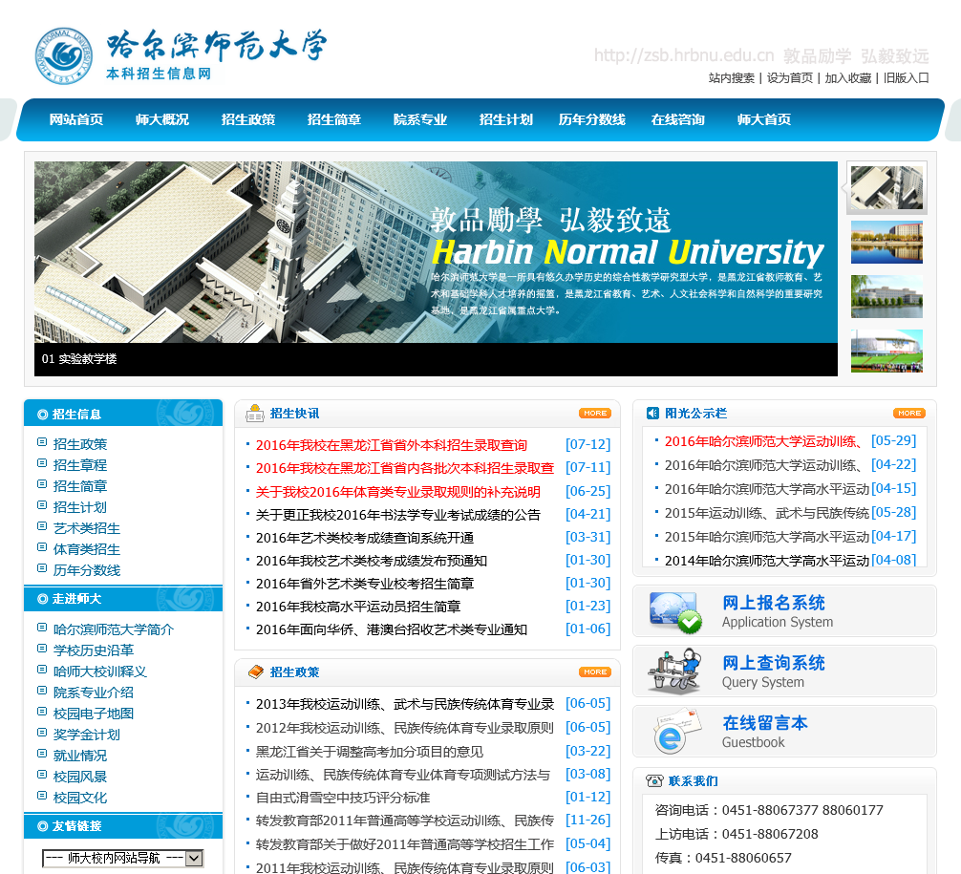The width and height of the screenshot is (961, 874).
Task: Select the first building thumbnail in slideshow
Action: click(886, 187)
